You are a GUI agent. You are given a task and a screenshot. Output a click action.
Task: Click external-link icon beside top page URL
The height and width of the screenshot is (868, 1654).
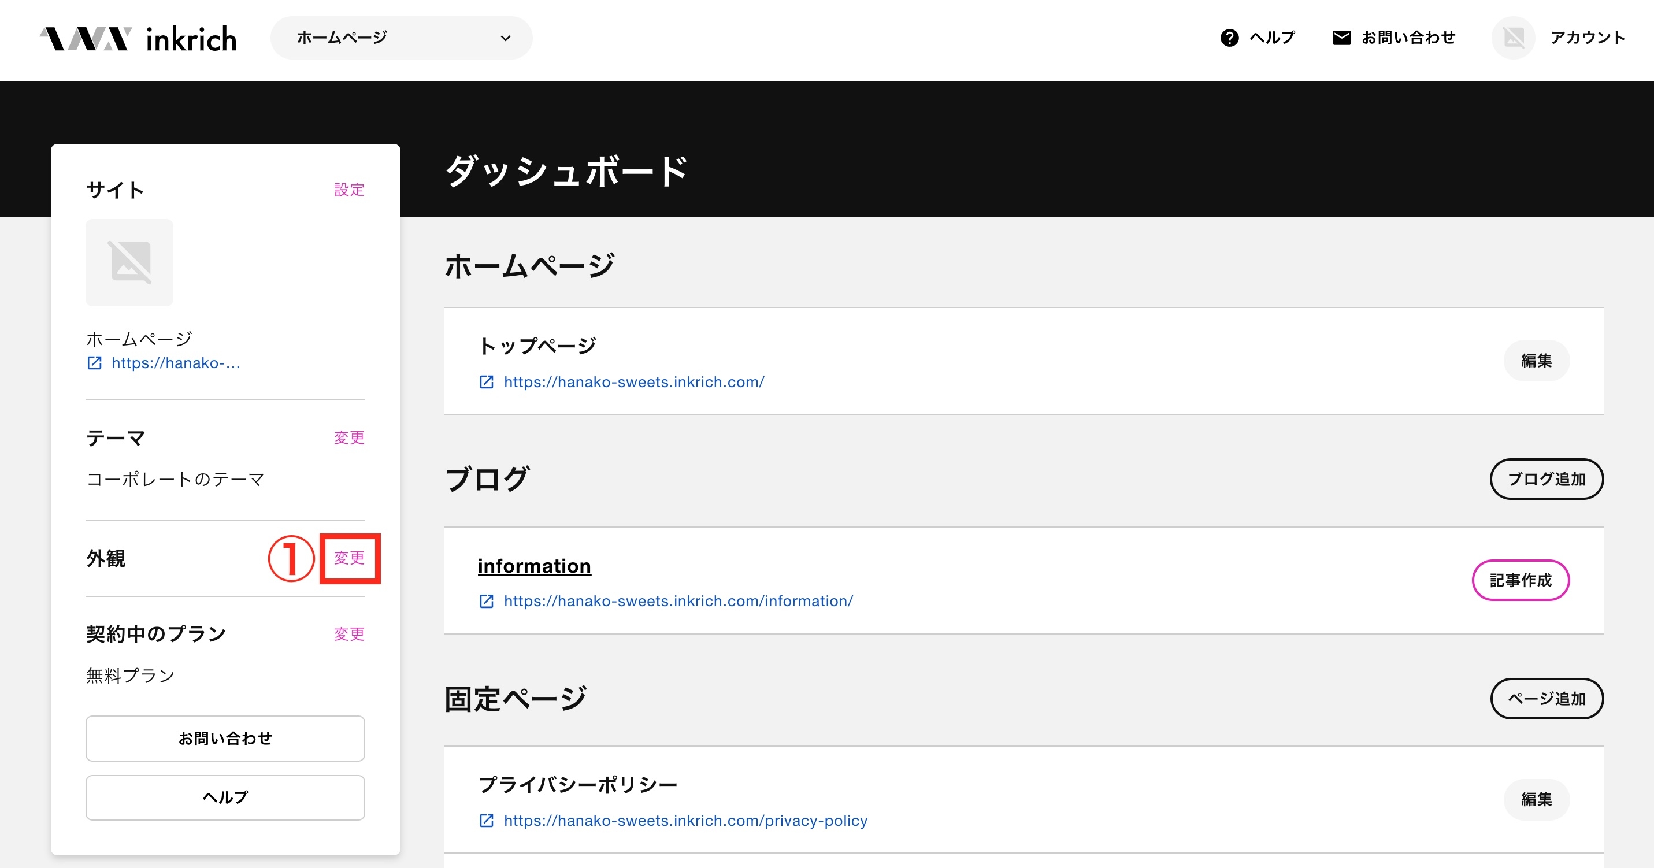(487, 382)
